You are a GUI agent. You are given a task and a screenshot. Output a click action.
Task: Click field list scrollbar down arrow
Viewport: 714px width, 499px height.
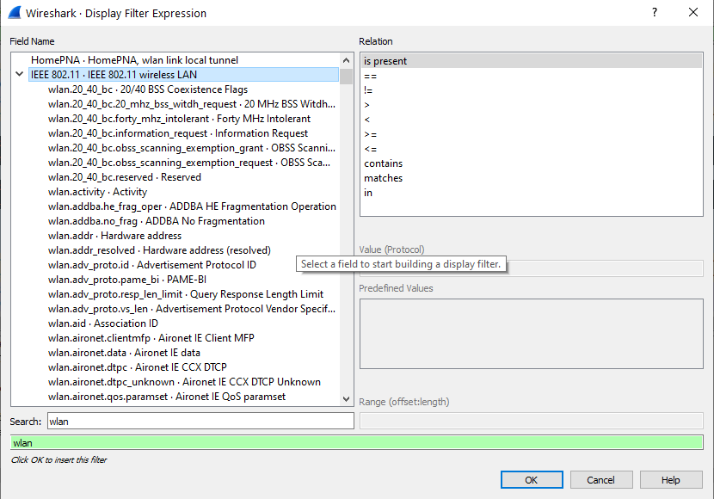tap(347, 399)
